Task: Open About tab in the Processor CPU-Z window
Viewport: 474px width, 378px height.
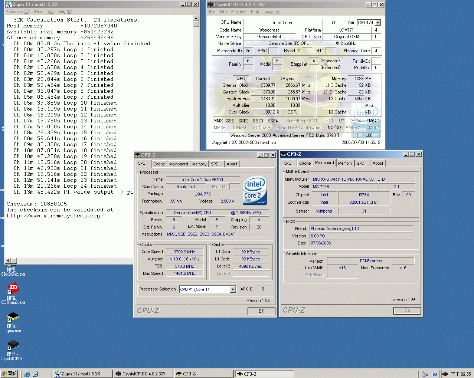Action: (232, 164)
